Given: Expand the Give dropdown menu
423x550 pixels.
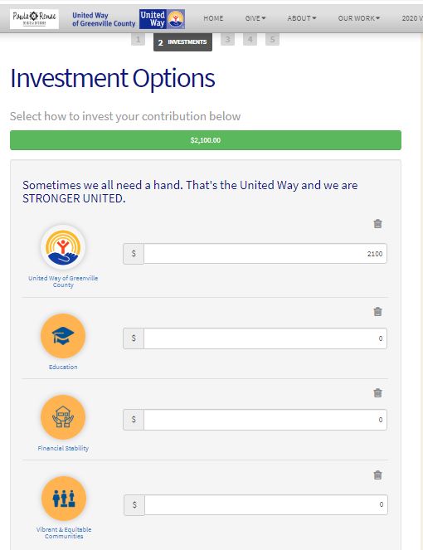Looking at the screenshot, I should click(x=255, y=18).
